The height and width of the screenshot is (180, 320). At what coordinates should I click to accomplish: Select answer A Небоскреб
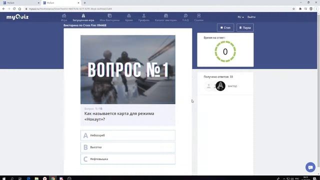pyautogui.click(x=128, y=135)
